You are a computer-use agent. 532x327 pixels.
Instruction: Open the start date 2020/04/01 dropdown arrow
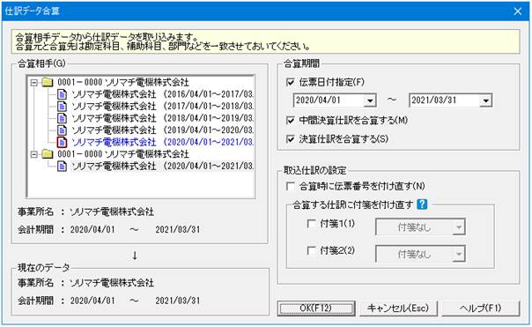(369, 100)
